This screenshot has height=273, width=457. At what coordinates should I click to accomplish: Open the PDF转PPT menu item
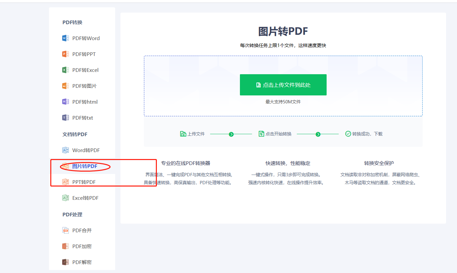coord(82,54)
